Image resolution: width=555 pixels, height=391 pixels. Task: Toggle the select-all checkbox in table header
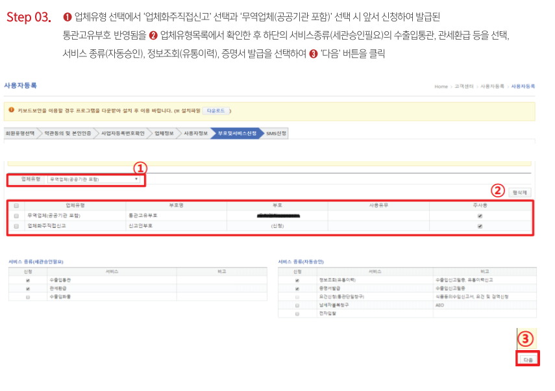[x=16, y=205]
